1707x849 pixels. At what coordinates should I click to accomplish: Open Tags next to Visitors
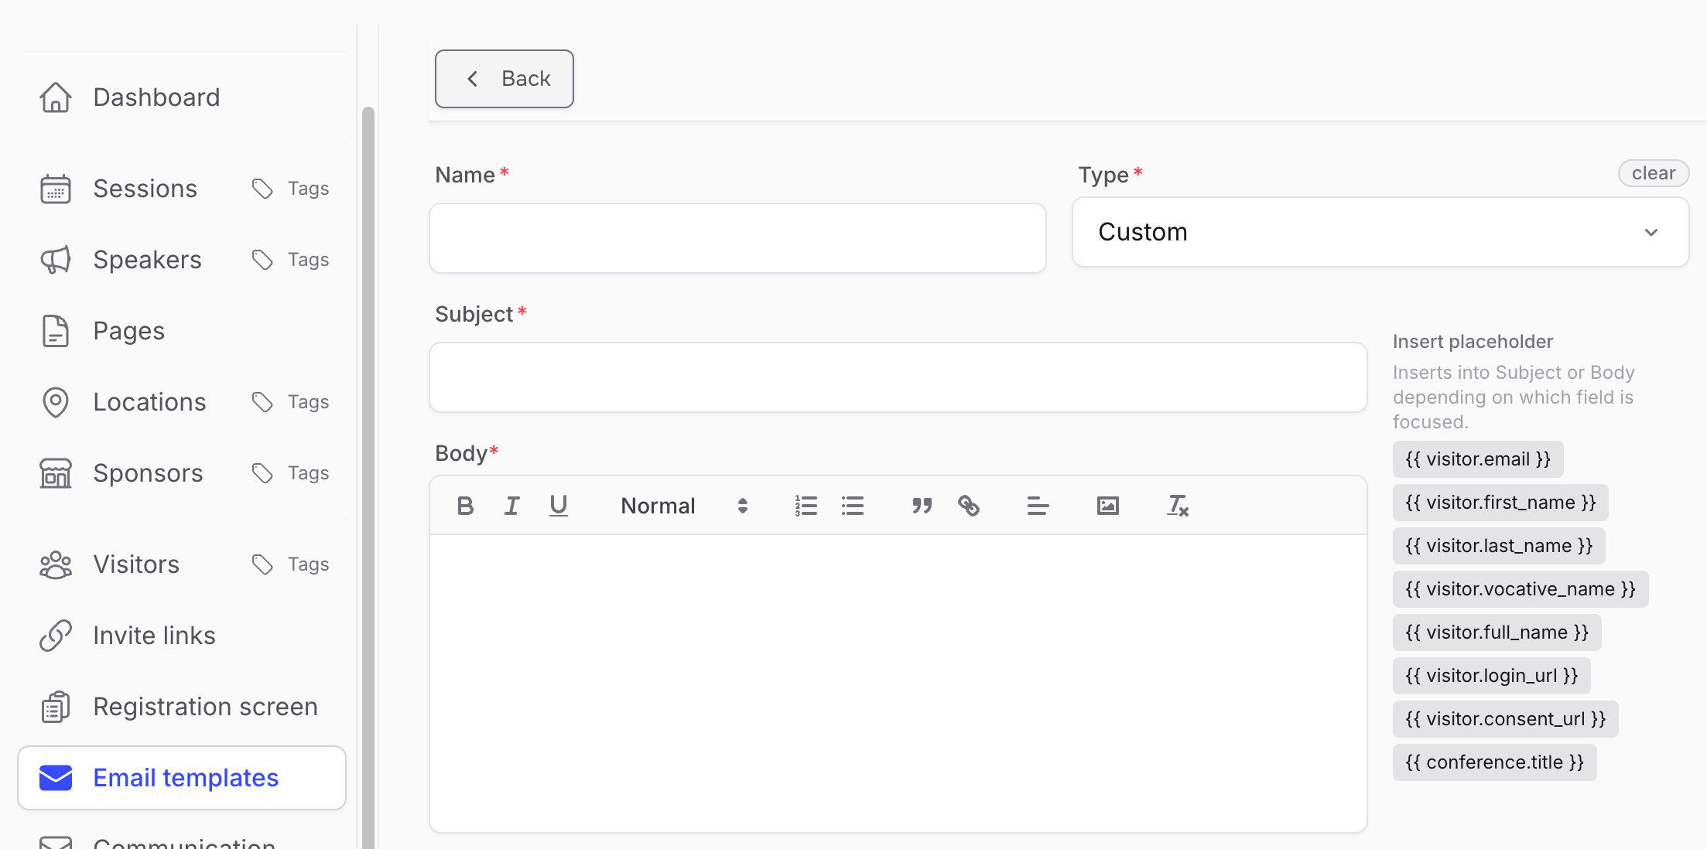290,564
